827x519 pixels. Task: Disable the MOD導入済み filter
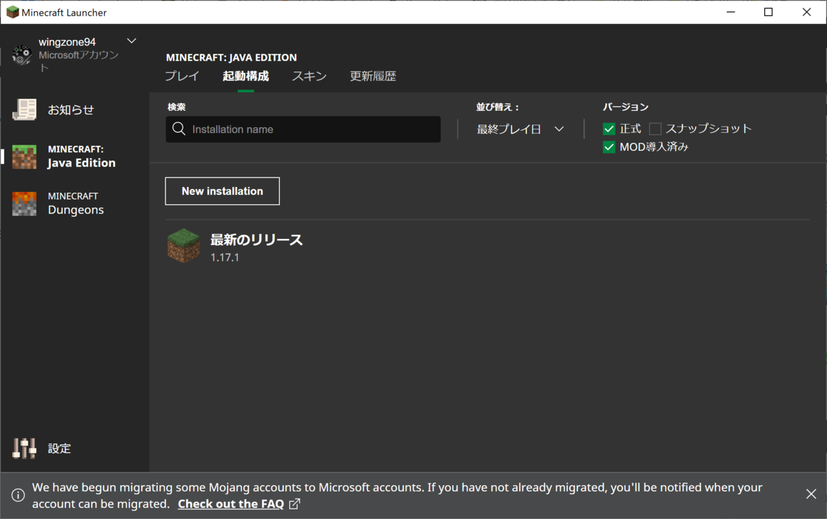(x=609, y=147)
